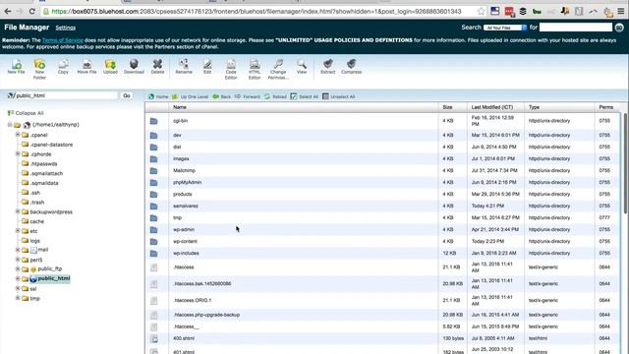
Task: Open the Settings link
Action: 66,28
